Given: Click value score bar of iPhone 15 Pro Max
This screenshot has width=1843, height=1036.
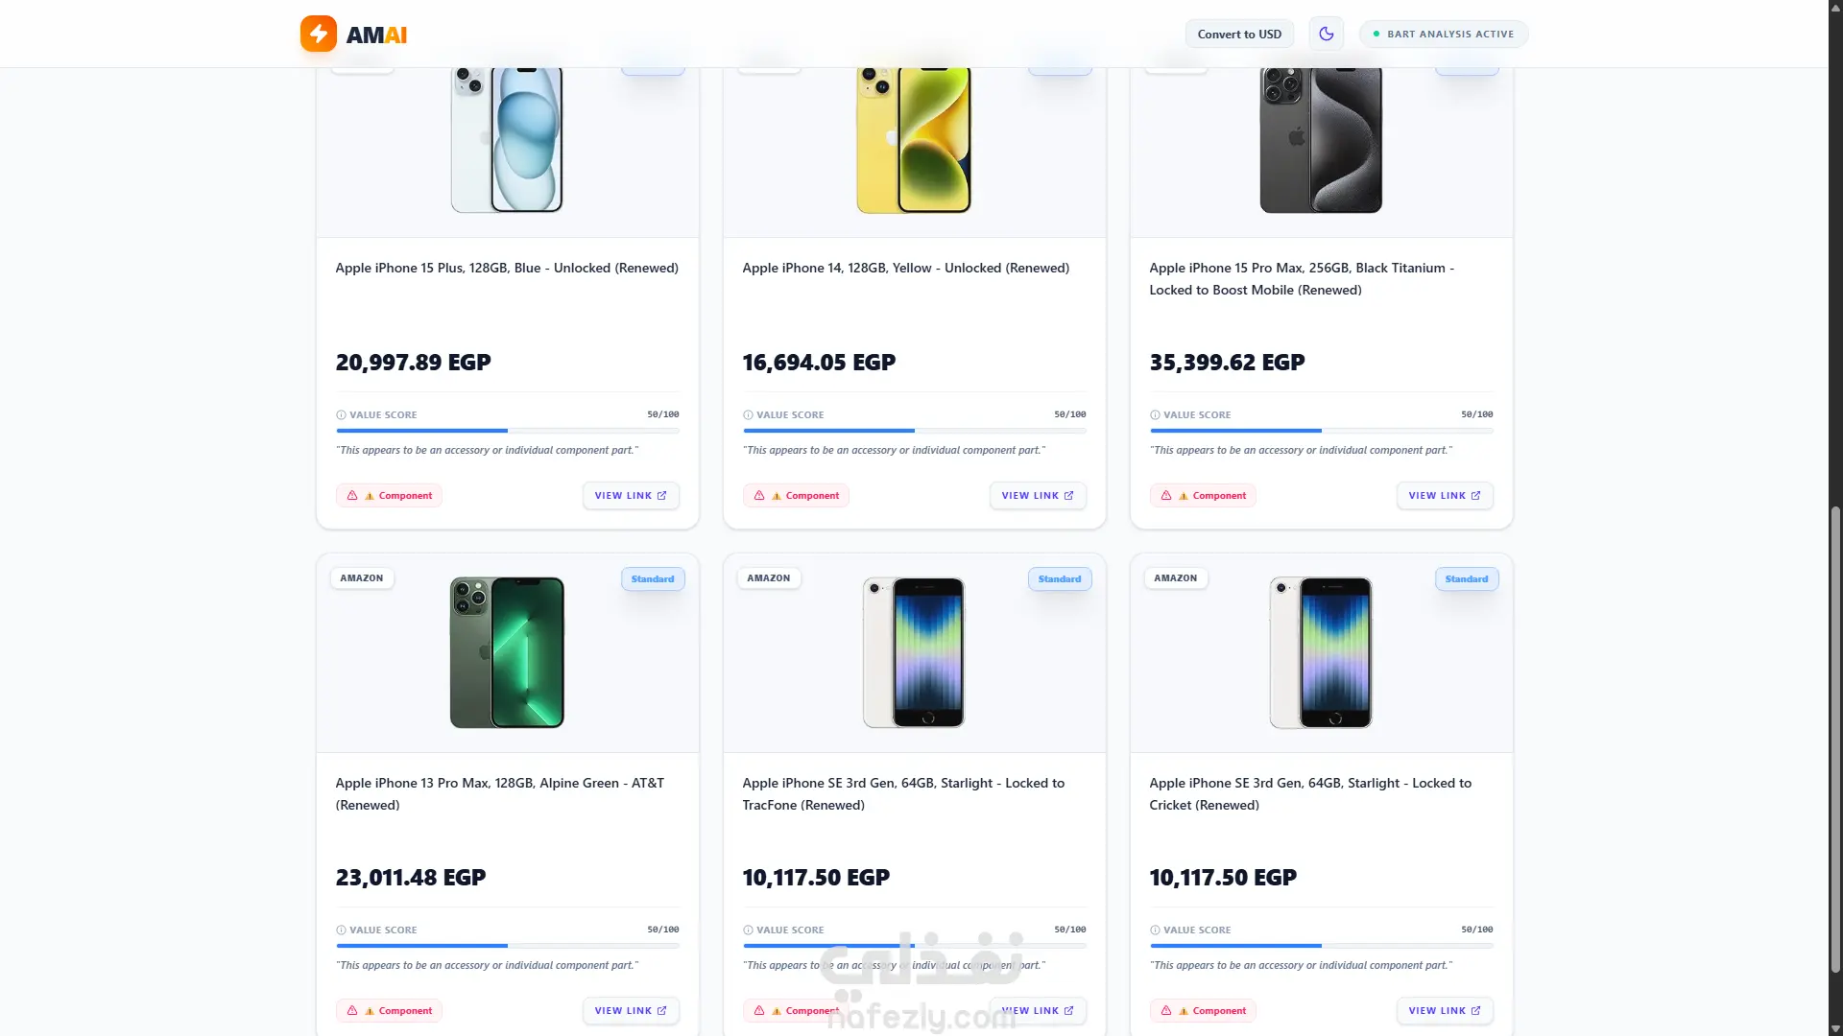Looking at the screenshot, I should coord(1321,431).
